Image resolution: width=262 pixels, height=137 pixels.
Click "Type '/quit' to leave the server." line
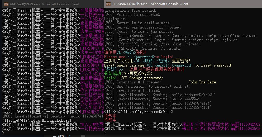pyautogui.click(x=139, y=31)
